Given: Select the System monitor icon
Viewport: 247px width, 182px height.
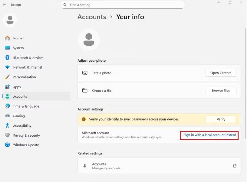Looking at the screenshot, I should pyautogui.click(x=7, y=48).
